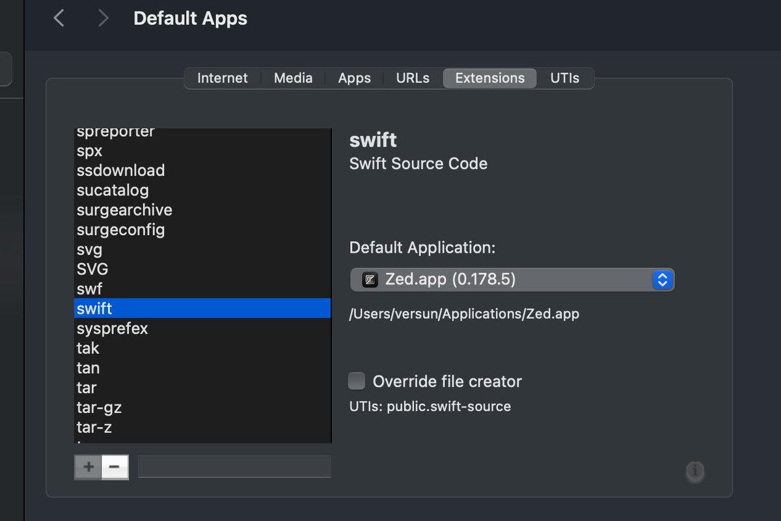Open the info button icon
This screenshot has height=521, width=781.
pos(695,470)
